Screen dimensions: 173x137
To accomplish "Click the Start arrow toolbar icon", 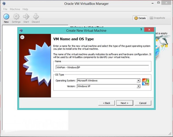I will [26, 16].
